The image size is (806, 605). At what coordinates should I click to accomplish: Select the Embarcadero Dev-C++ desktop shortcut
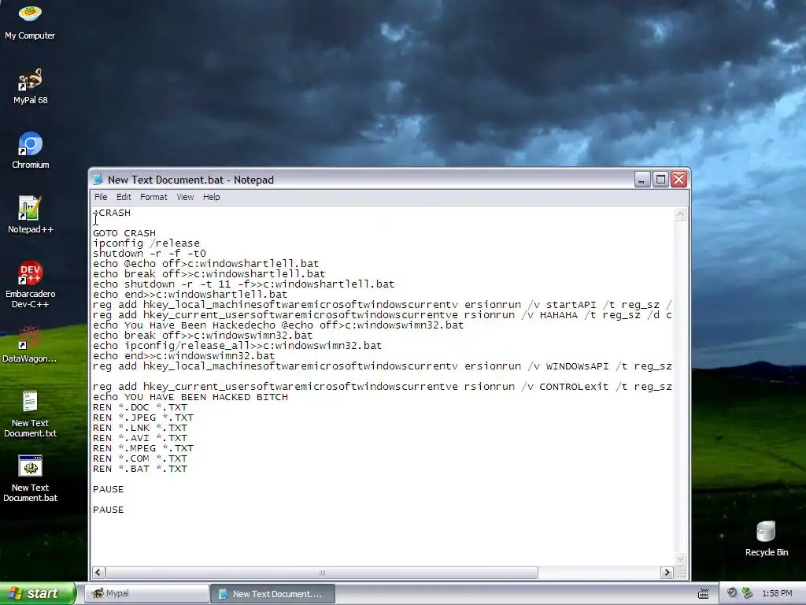click(x=31, y=285)
